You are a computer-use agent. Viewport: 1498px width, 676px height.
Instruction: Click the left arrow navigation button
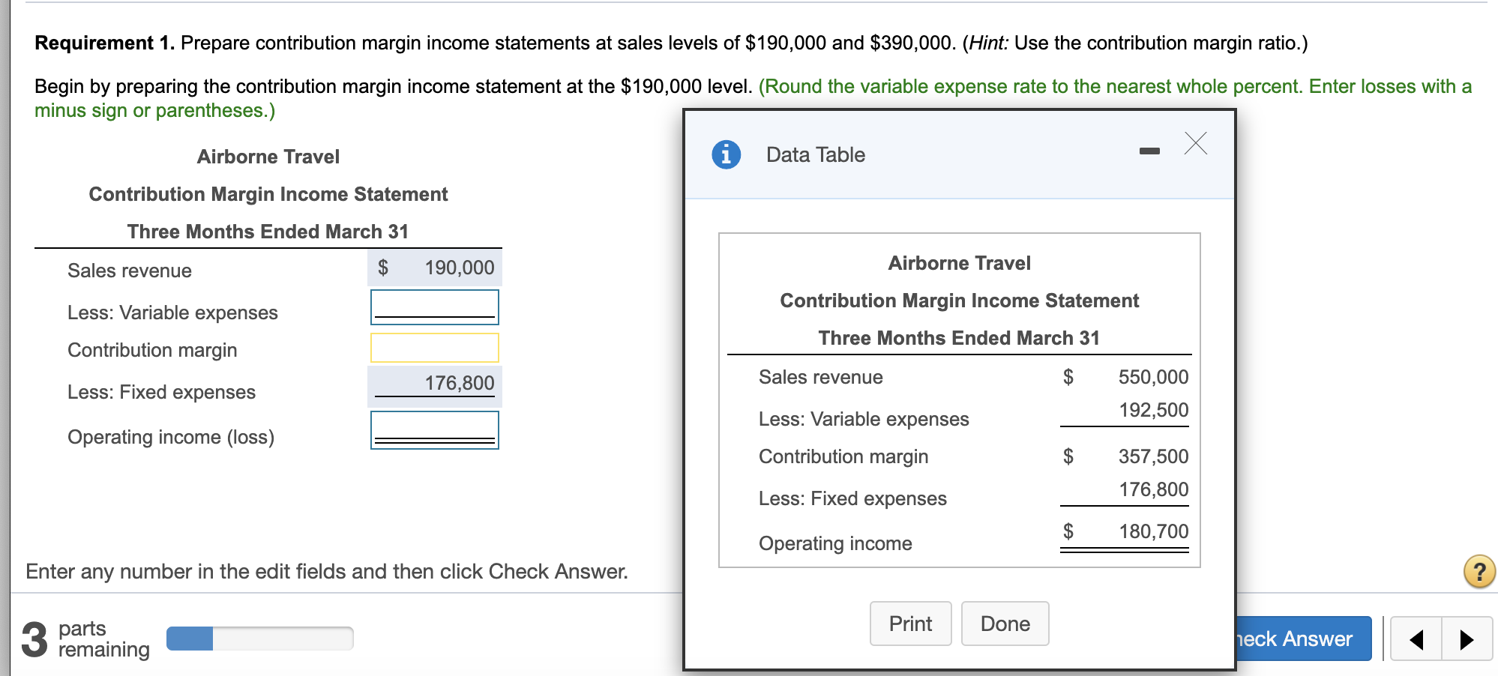pos(1418,639)
